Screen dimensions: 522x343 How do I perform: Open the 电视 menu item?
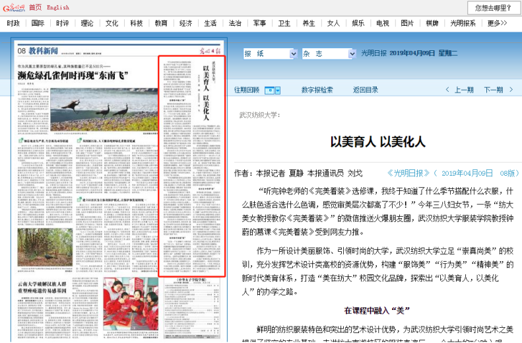(383, 23)
